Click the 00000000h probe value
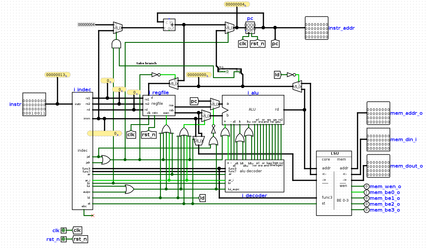The image size is (428, 248). click(199, 75)
